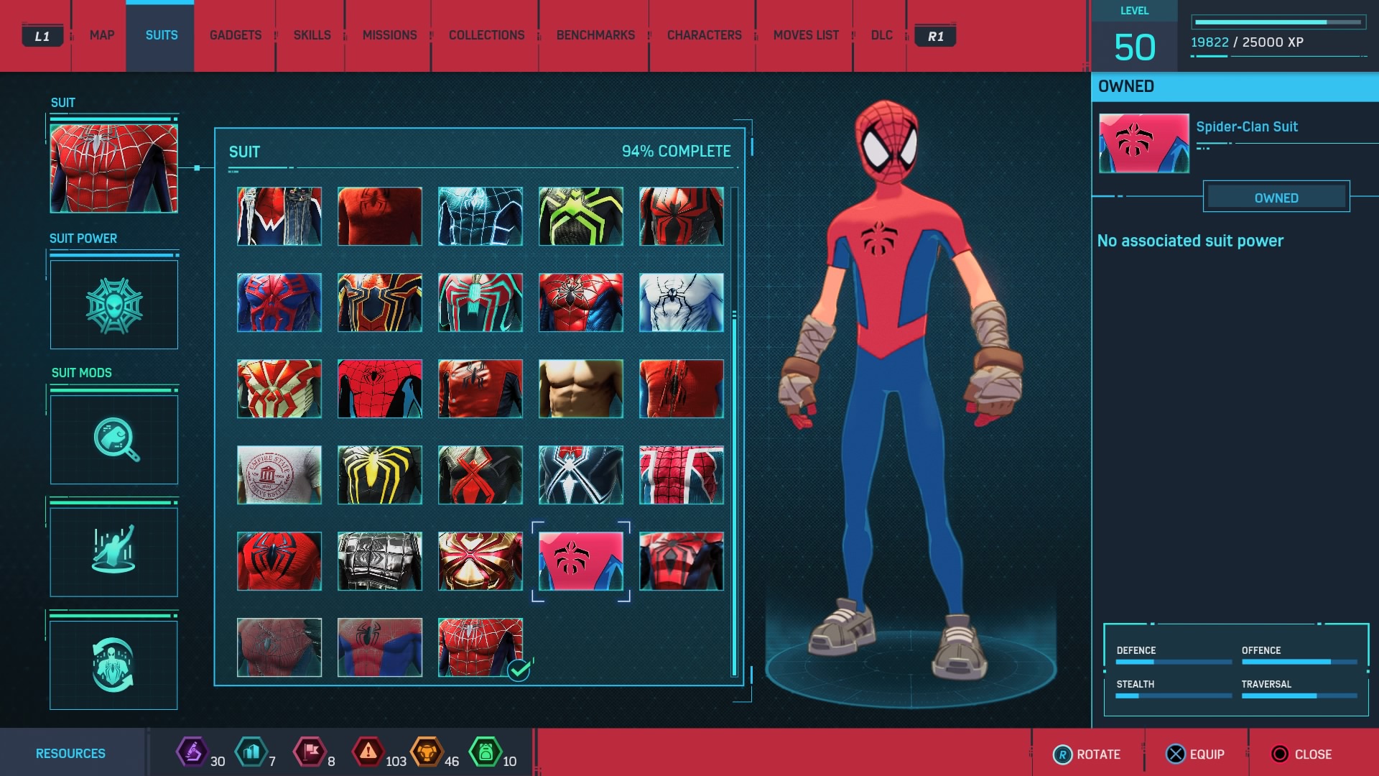Open the MOVES LIST tab
Screen dimensions: 1379x776
pyautogui.click(x=806, y=35)
